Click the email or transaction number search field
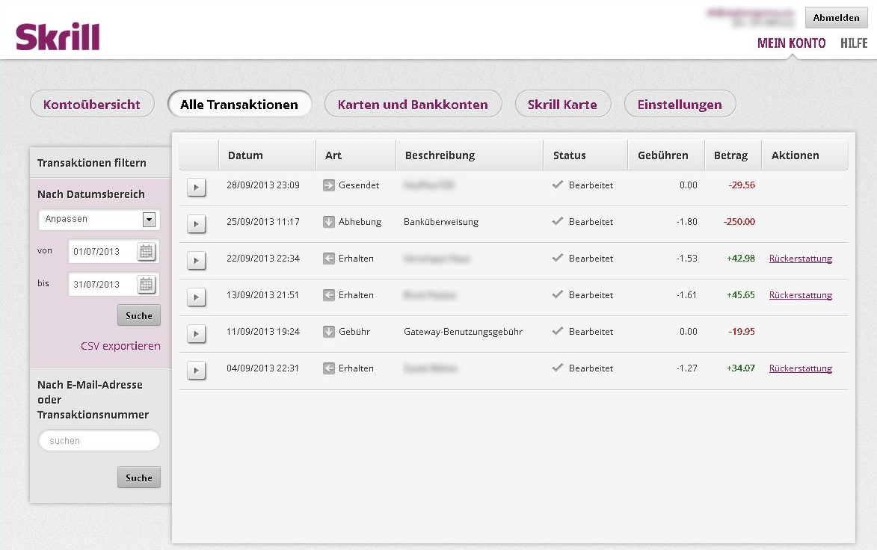 pos(99,441)
